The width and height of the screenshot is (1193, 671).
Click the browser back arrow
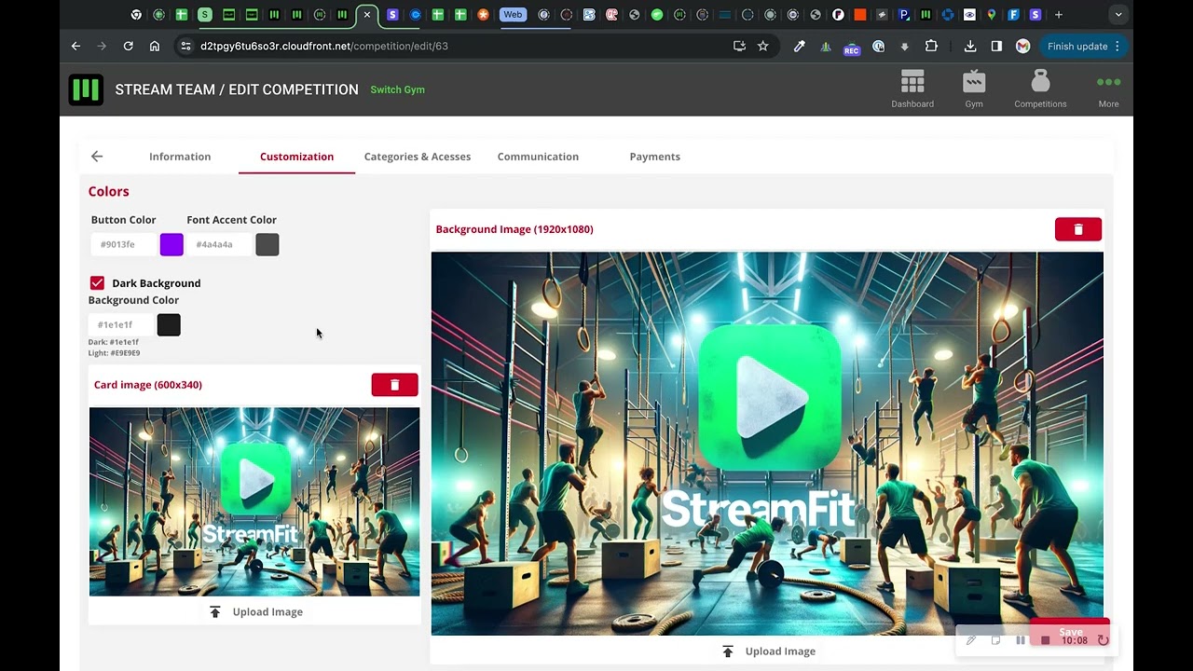pyautogui.click(x=76, y=46)
